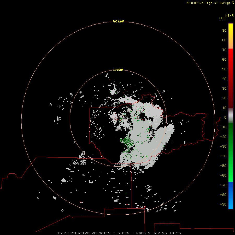Click the red segment of the color bar
235x235 pixels.
pyautogui.click(x=231, y=78)
